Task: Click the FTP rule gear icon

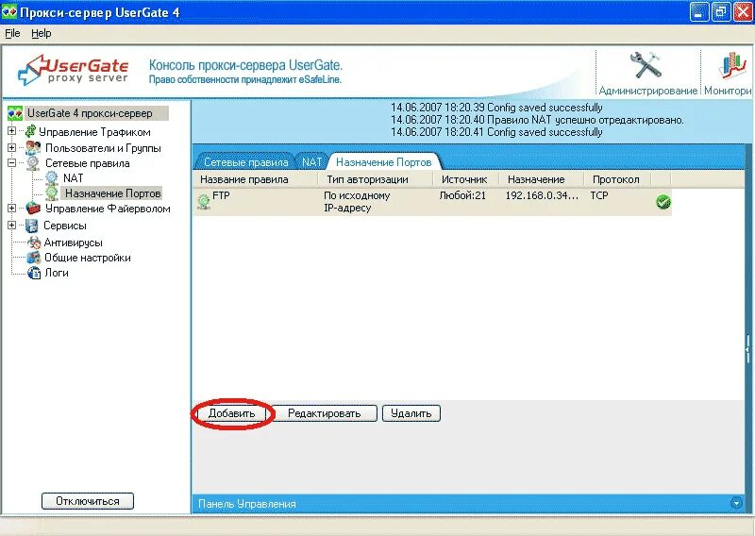Action: click(x=204, y=200)
